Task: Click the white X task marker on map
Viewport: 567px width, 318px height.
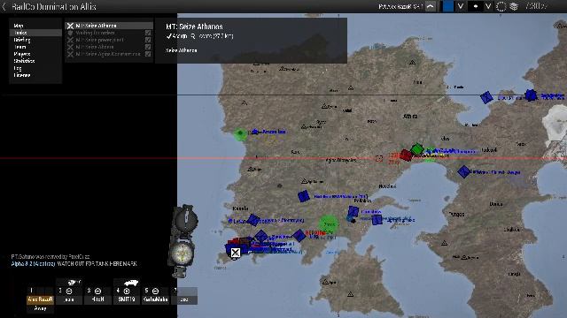Action: 236,253
